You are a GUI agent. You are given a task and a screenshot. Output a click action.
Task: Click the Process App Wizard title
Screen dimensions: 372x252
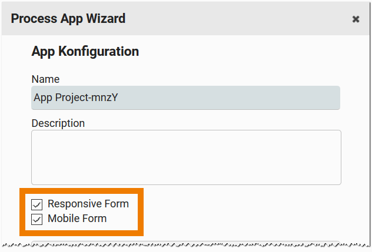point(68,19)
